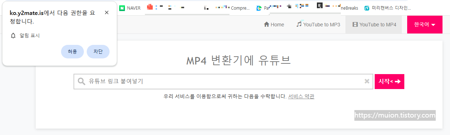Expand the 한국어 language dropdown
Screen dimensions: 450x135
pos(425,25)
